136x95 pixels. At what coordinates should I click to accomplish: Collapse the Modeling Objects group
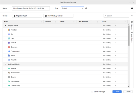pos(5,64)
